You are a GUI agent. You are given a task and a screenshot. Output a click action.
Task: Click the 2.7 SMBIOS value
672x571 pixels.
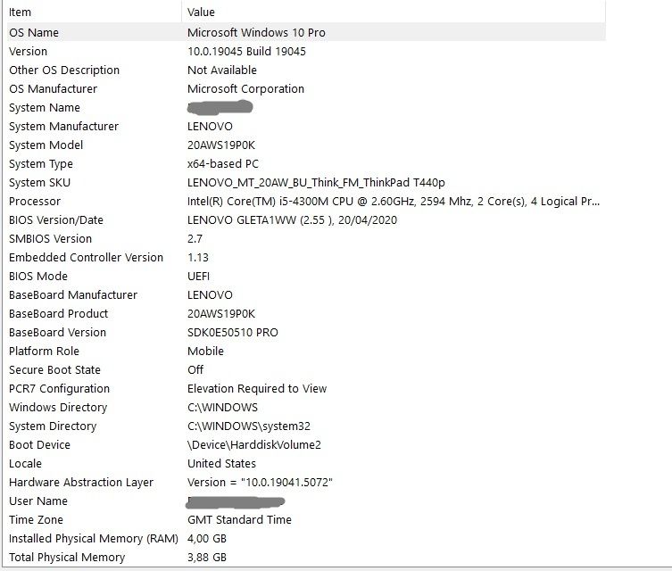[x=195, y=239]
